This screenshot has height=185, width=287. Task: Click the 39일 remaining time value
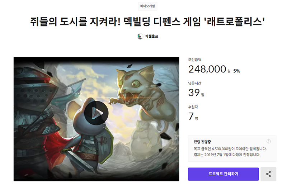point(196,93)
